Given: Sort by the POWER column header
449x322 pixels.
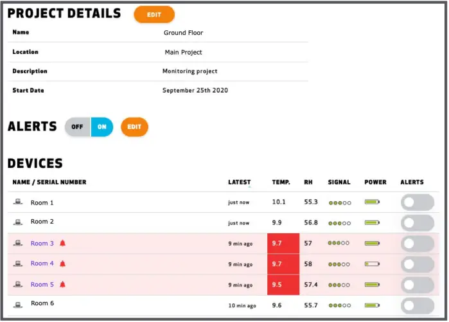Looking at the screenshot, I should pos(375,182).
